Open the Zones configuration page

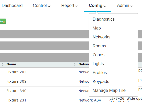tap(98, 55)
